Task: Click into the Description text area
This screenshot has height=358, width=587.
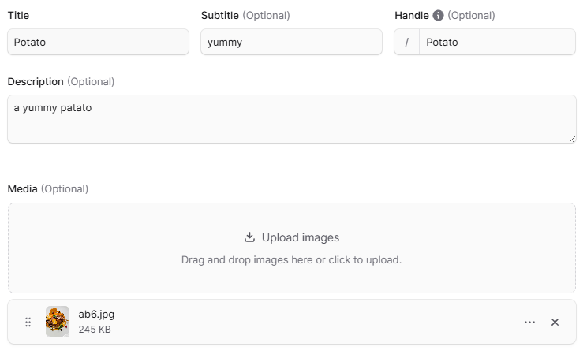Action: click(291, 119)
